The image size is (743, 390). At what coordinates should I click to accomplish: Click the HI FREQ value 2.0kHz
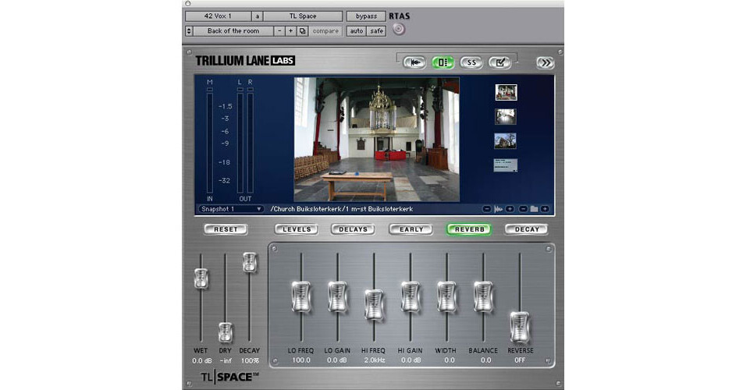375,360
